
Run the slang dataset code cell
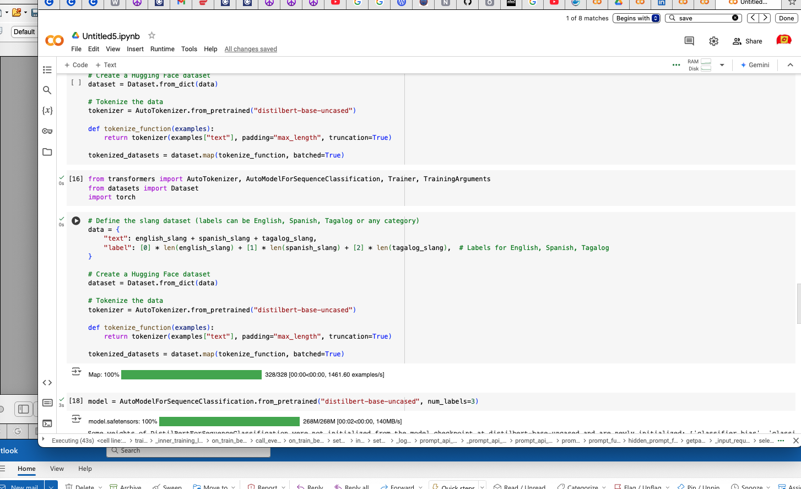coord(75,221)
